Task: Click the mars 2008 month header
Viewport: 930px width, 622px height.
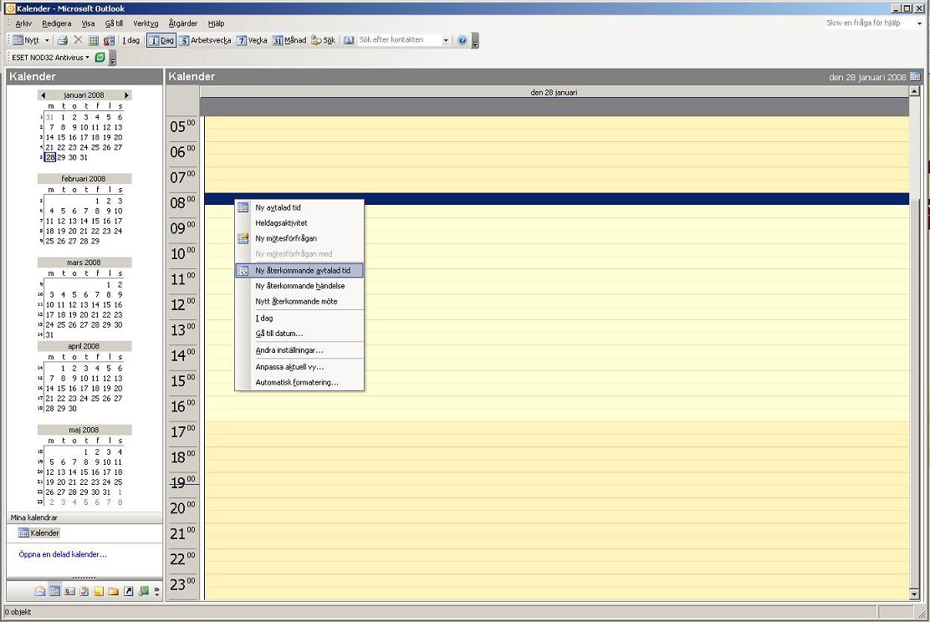Action: [x=84, y=262]
